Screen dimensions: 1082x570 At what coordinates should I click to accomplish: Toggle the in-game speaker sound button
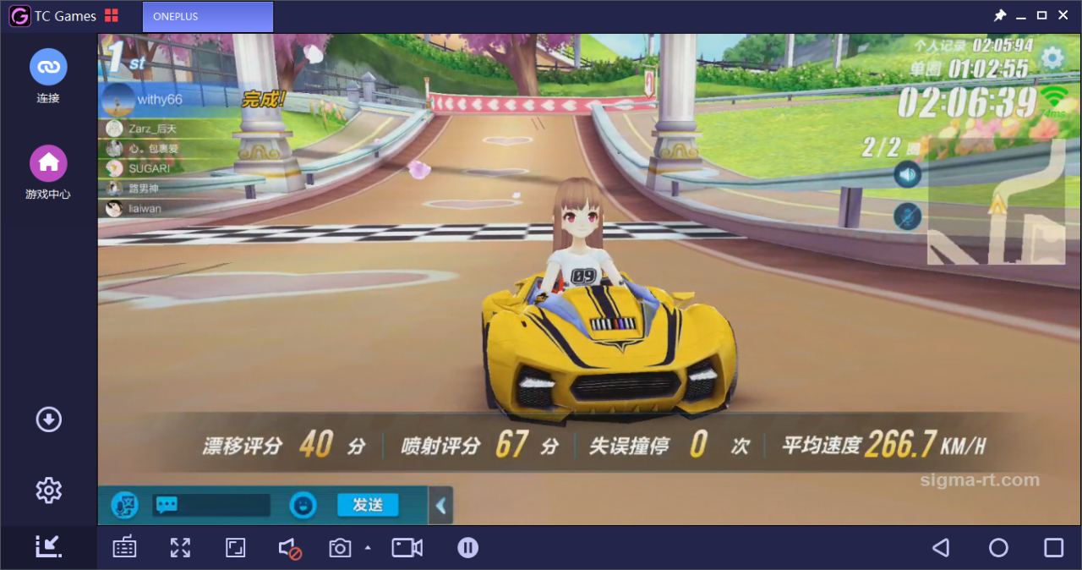click(x=908, y=175)
